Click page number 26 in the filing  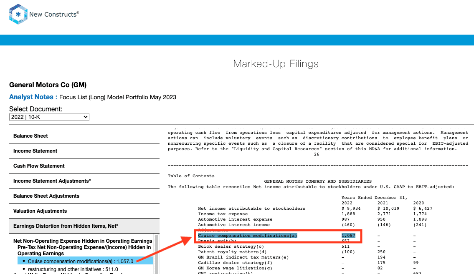click(x=317, y=154)
